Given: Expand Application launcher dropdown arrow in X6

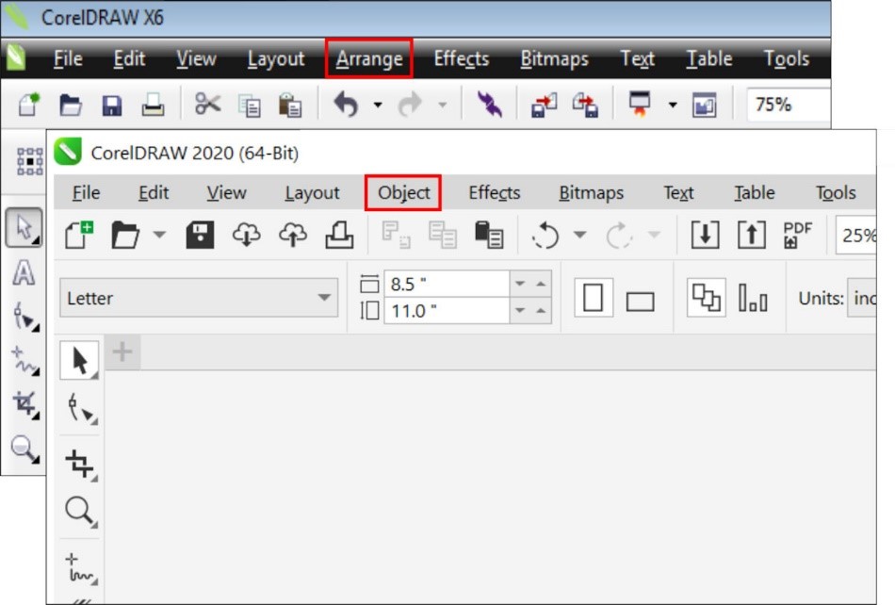Looking at the screenshot, I should (673, 105).
